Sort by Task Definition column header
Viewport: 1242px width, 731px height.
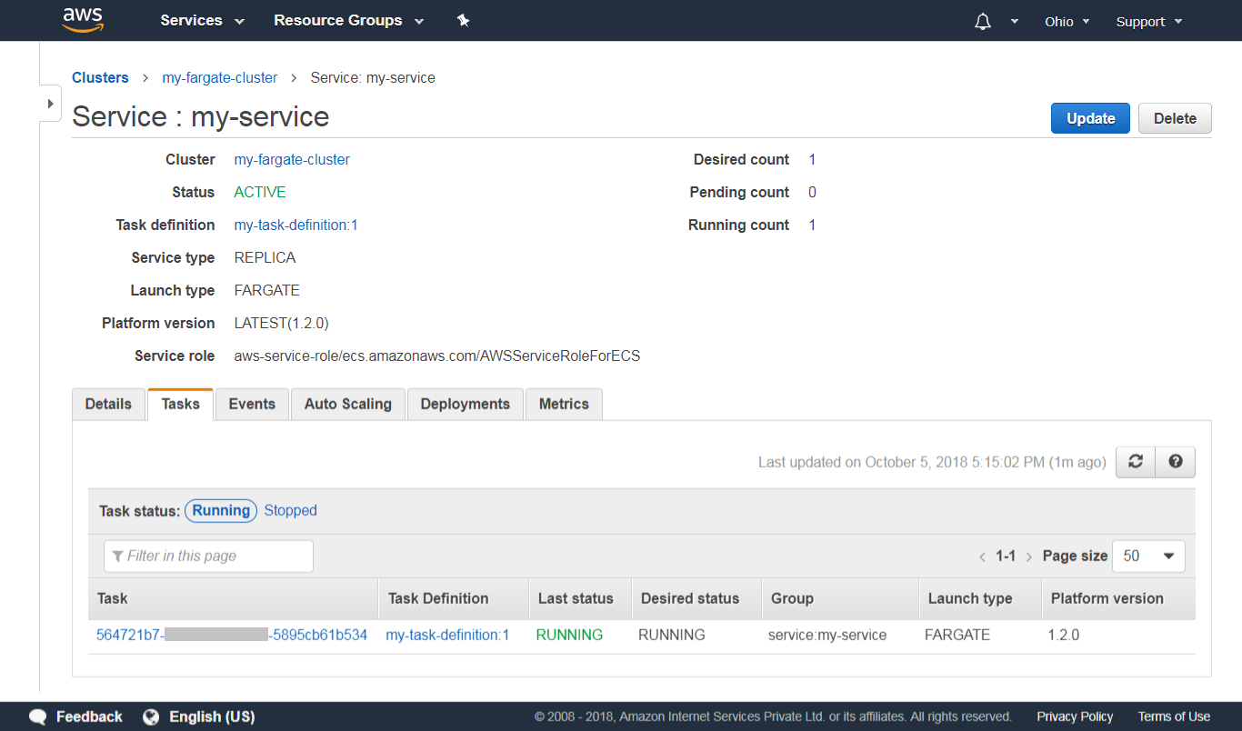(454, 599)
